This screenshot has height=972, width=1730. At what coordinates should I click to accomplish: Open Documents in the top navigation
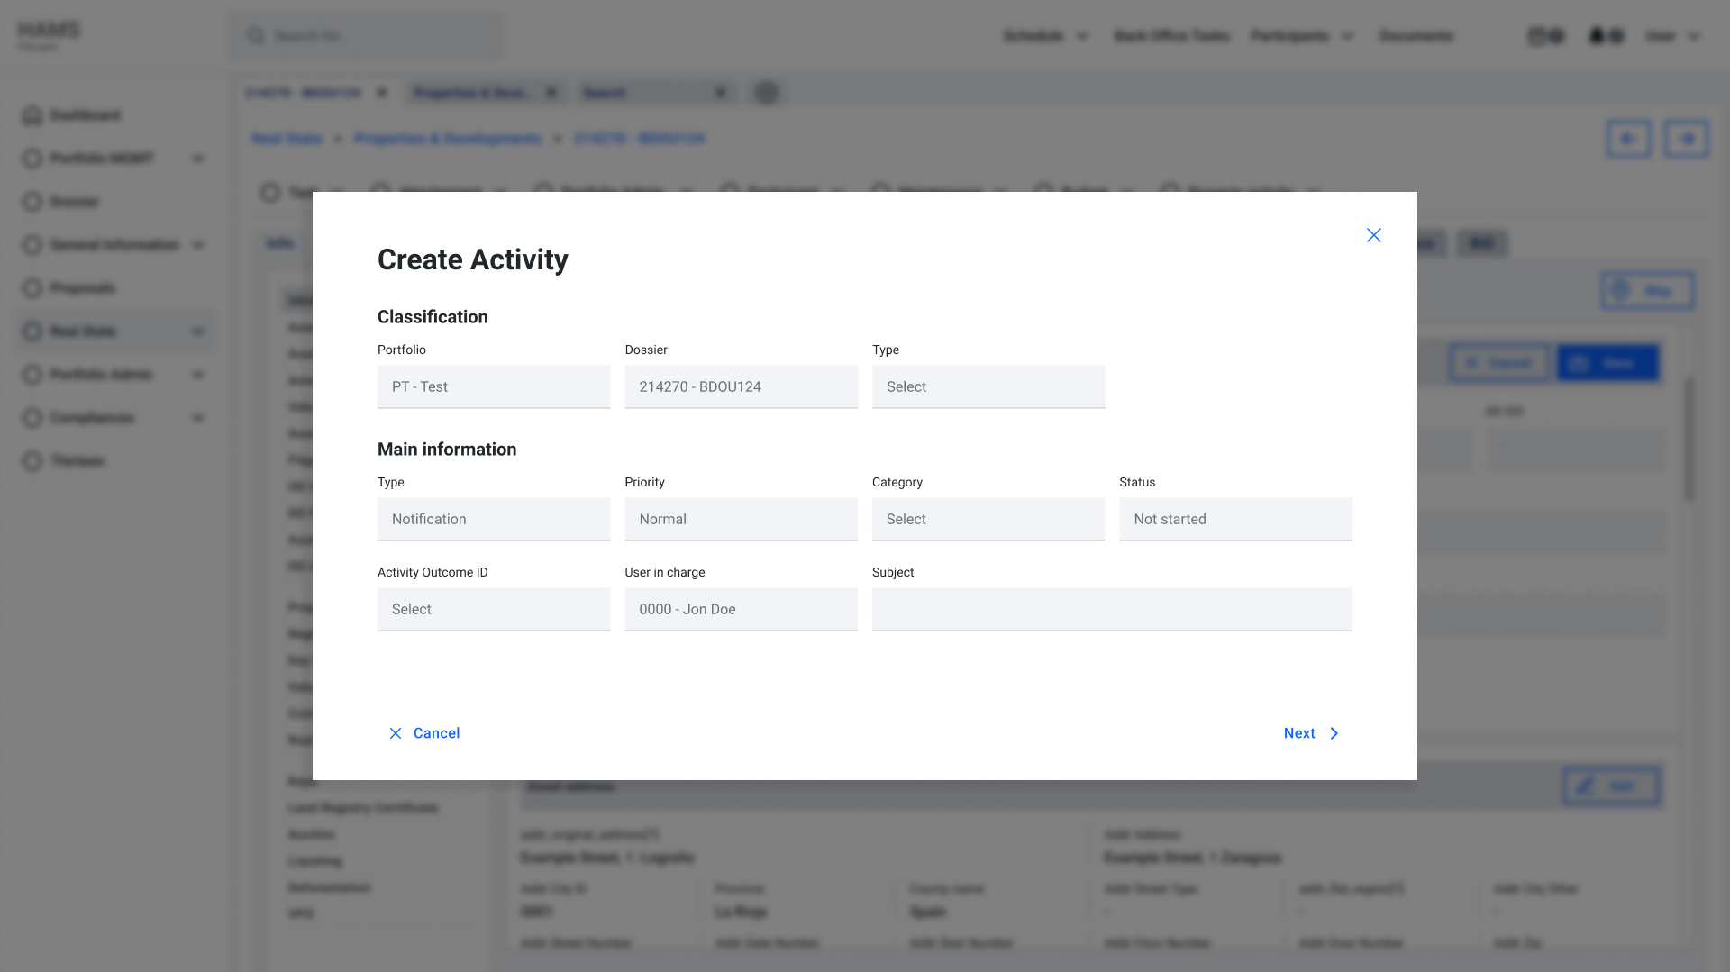click(x=1416, y=36)
